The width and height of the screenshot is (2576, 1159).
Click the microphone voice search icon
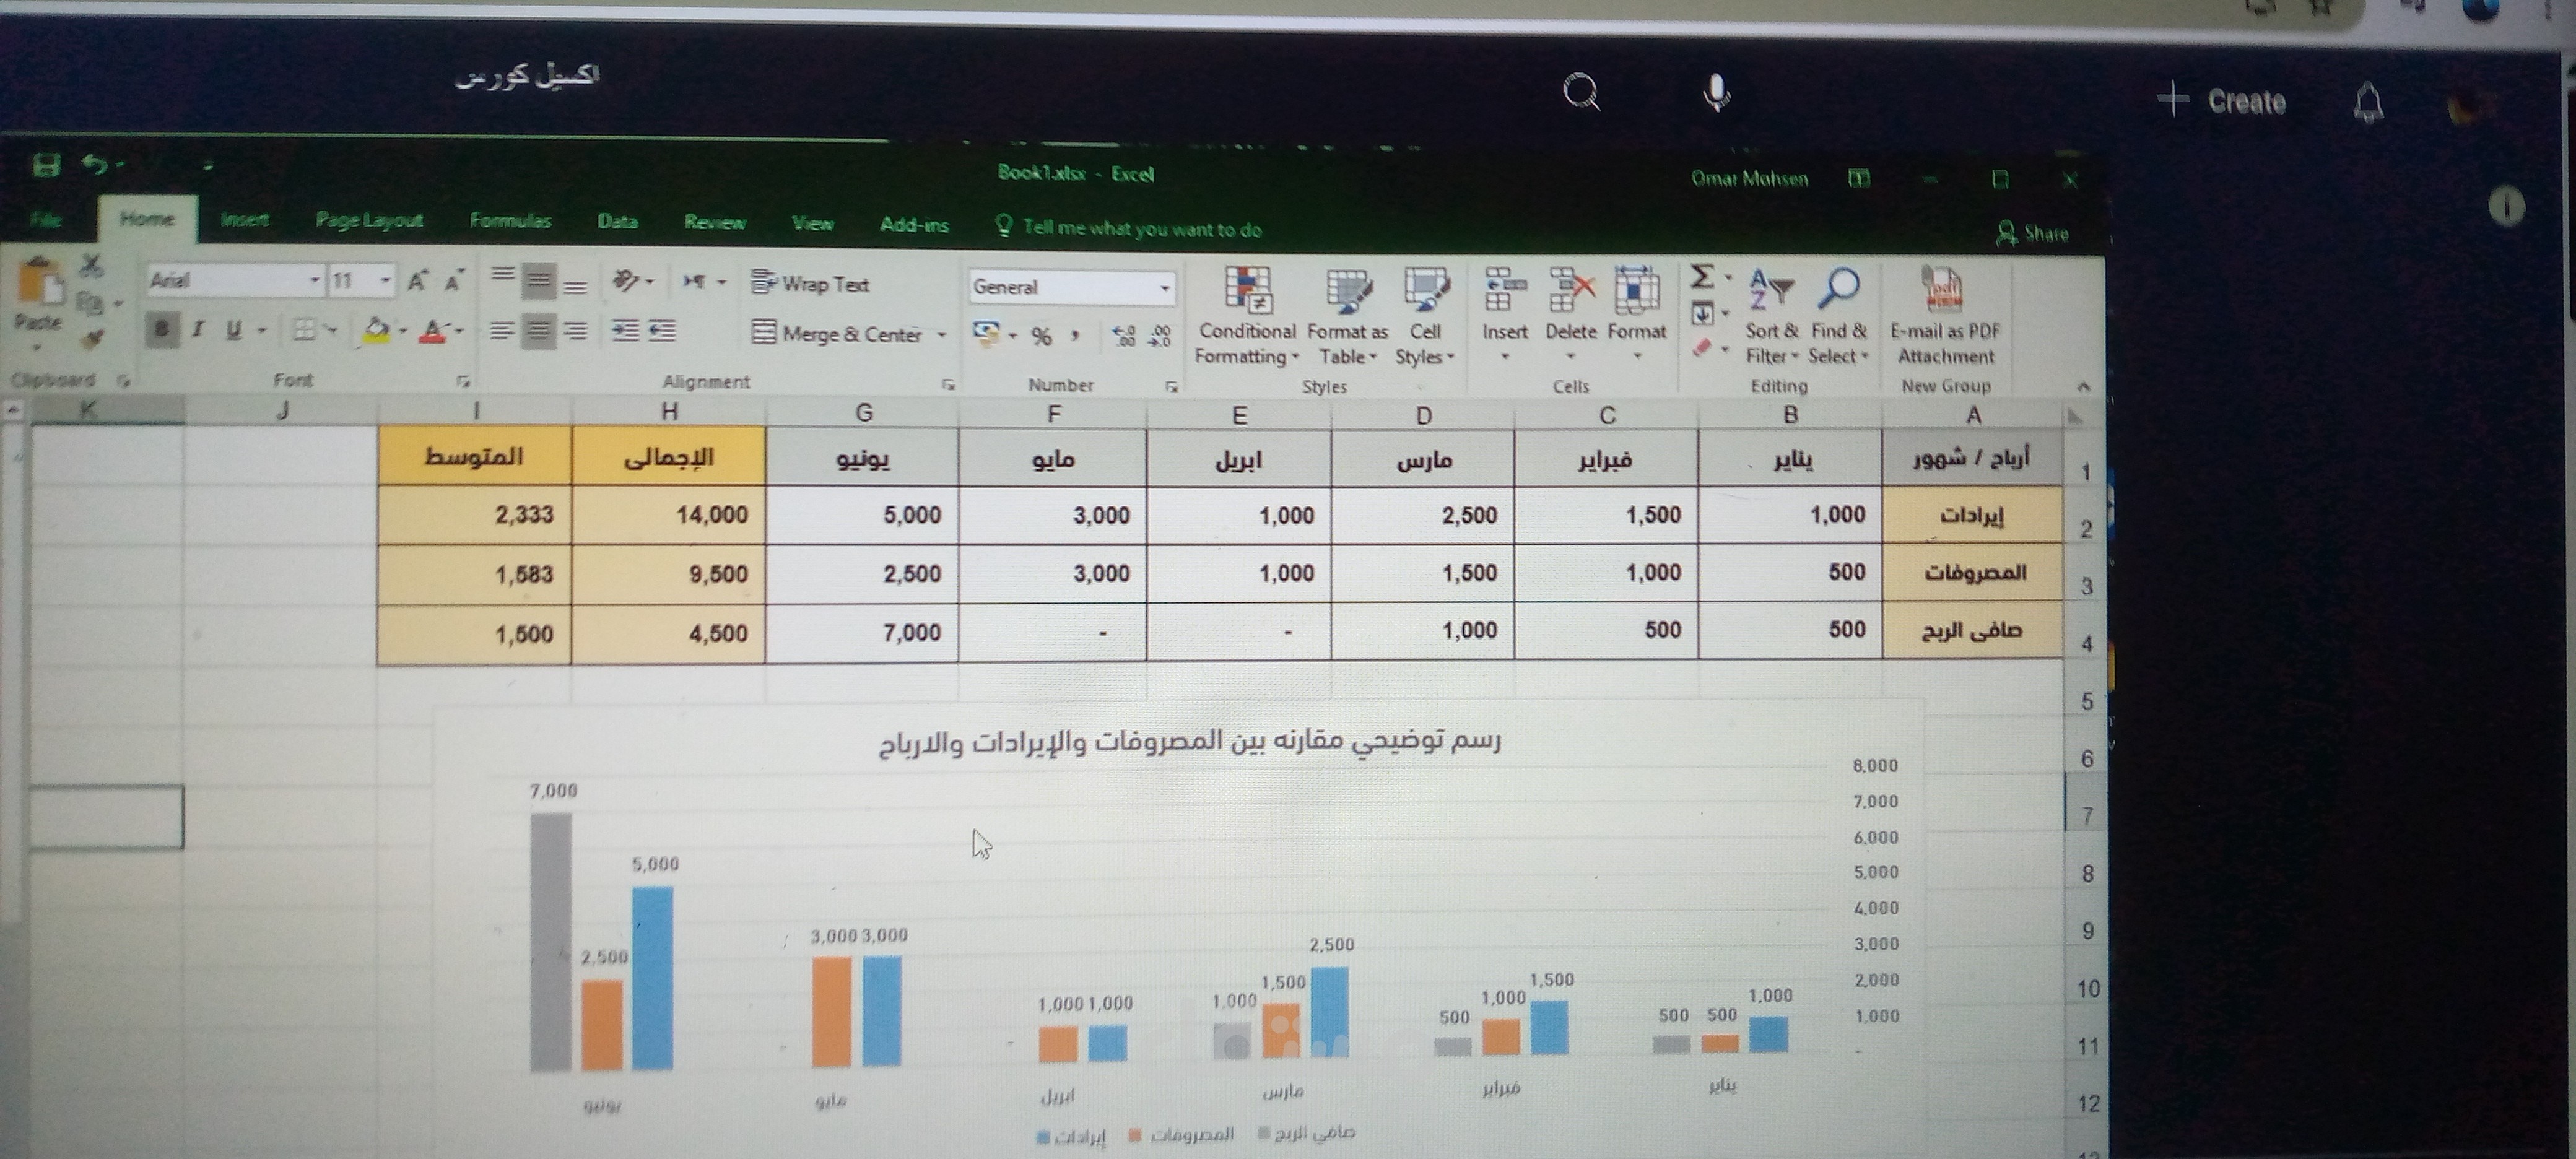(1716, 92)
